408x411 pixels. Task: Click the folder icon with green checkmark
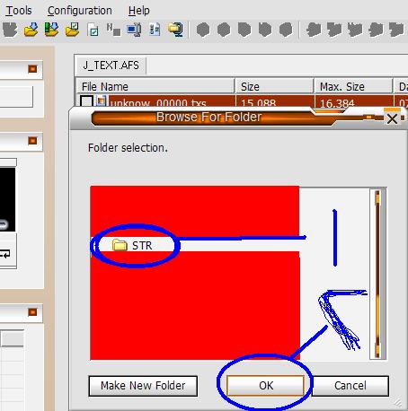[72, 30]
